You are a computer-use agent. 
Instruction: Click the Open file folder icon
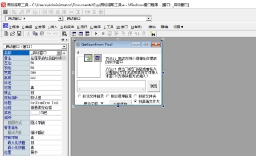[12, 34]
